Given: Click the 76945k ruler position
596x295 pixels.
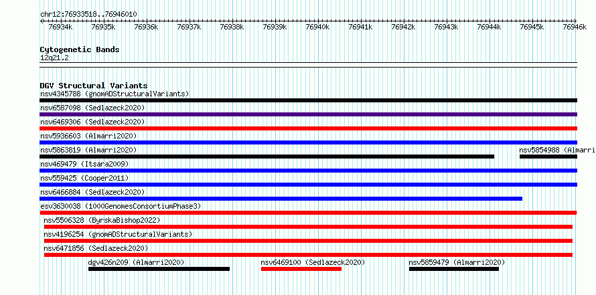Looking at the screenshot, I should (x=532, y=27).
